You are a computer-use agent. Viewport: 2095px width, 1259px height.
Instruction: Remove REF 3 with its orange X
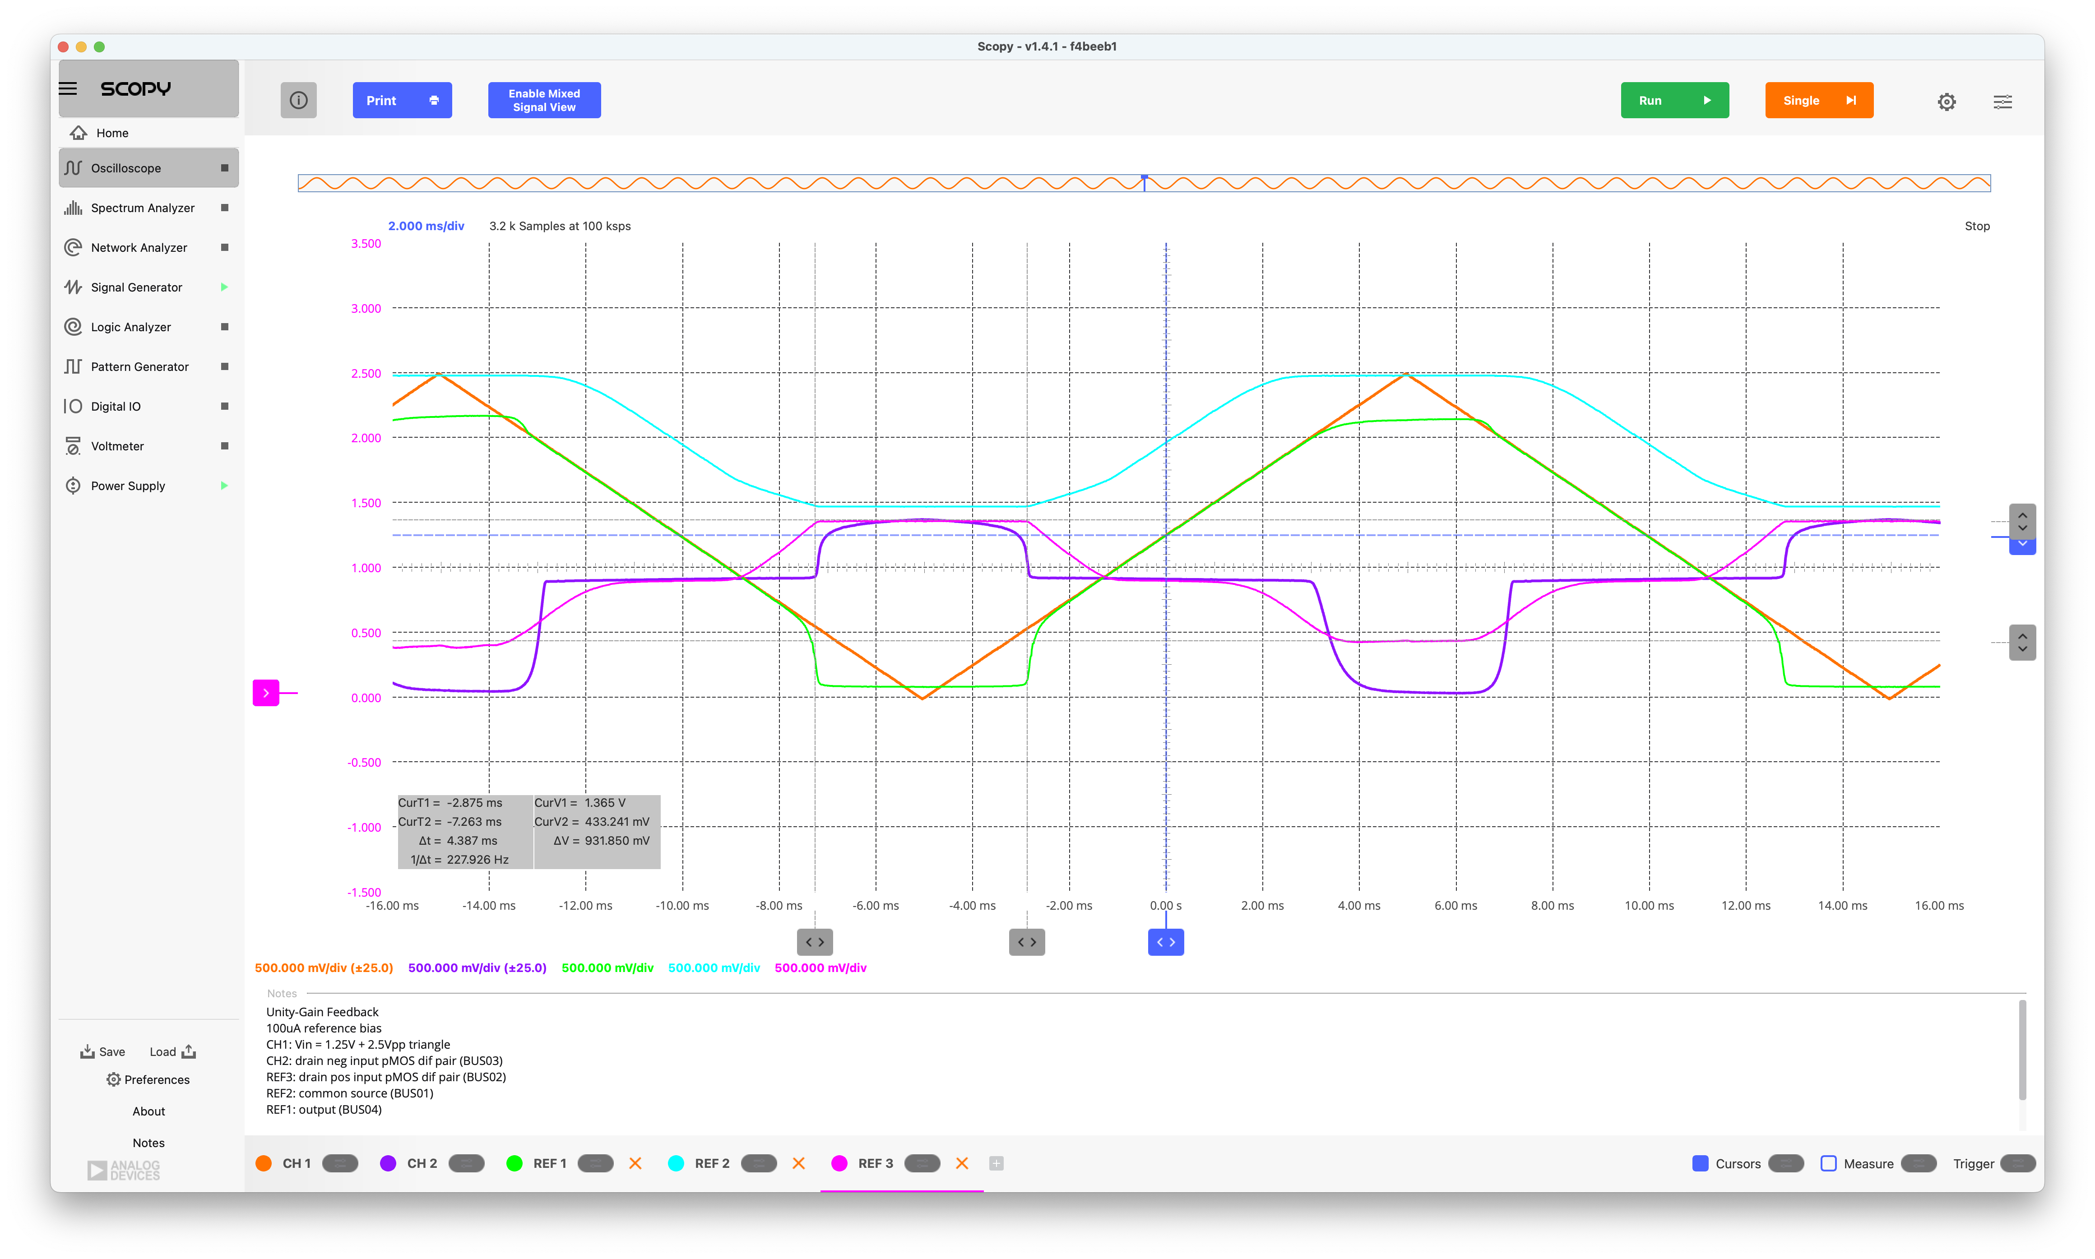[x=962, y=1164]
